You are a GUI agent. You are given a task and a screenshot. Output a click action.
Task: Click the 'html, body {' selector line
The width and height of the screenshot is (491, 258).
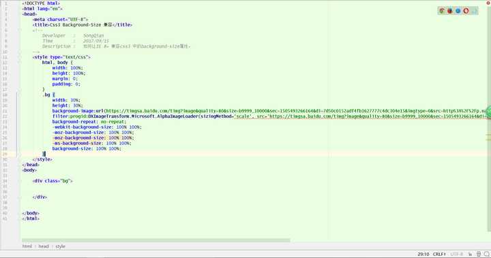point(57,63)
